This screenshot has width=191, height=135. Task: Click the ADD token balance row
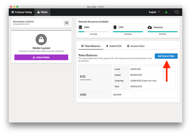(x=128, y=95)
